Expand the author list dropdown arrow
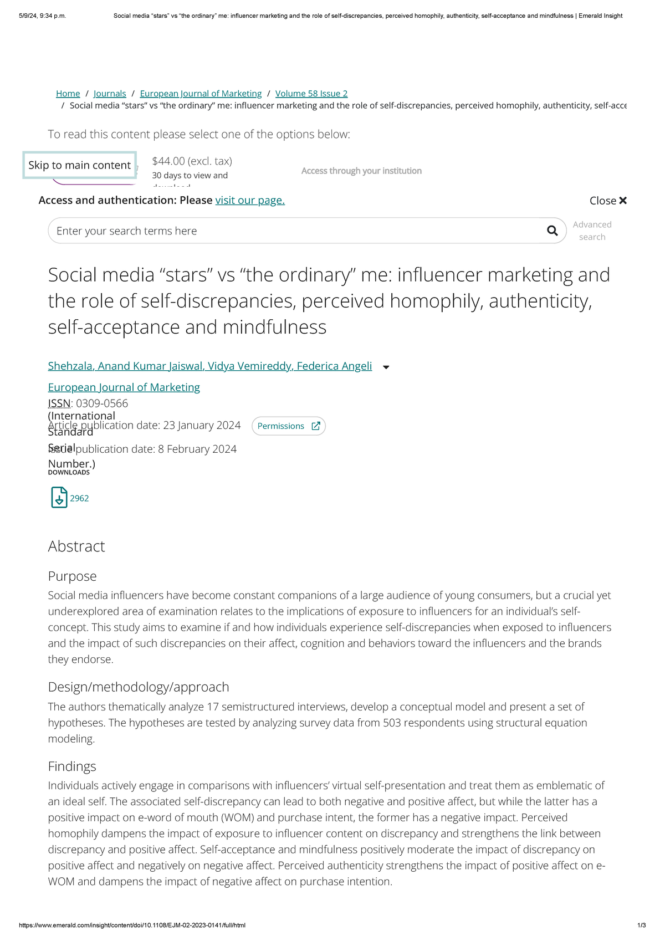The image size is (665, 941). 386,367
